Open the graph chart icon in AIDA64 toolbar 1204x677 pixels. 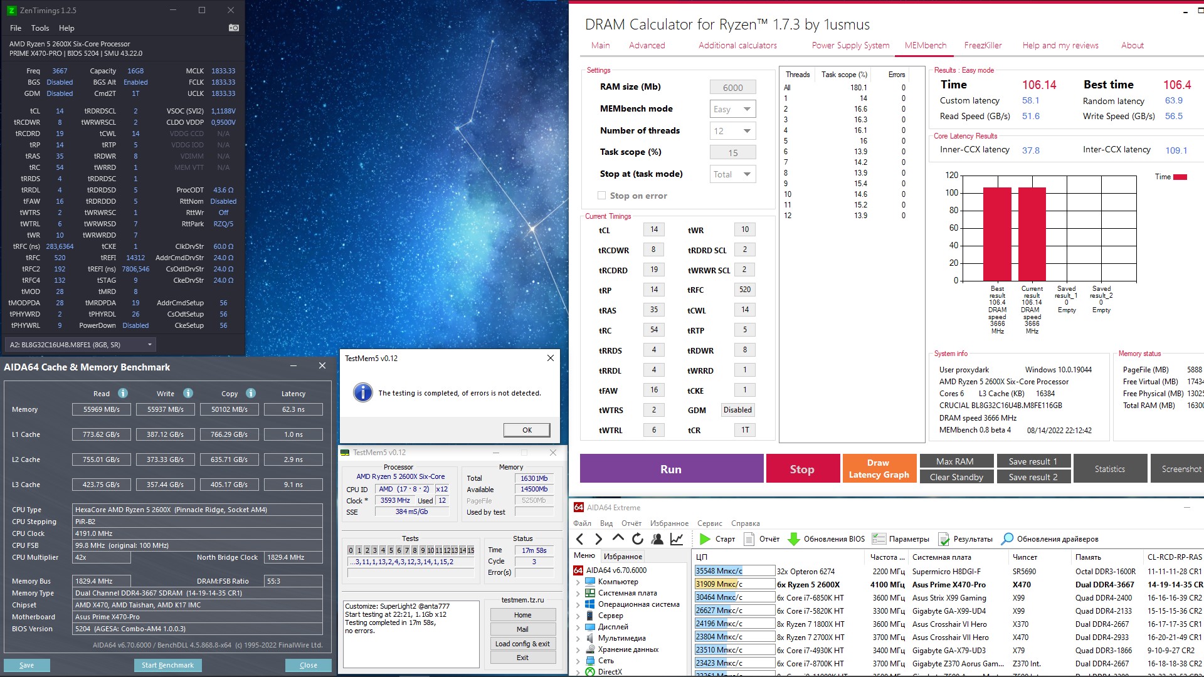click(x=677, y=538)
